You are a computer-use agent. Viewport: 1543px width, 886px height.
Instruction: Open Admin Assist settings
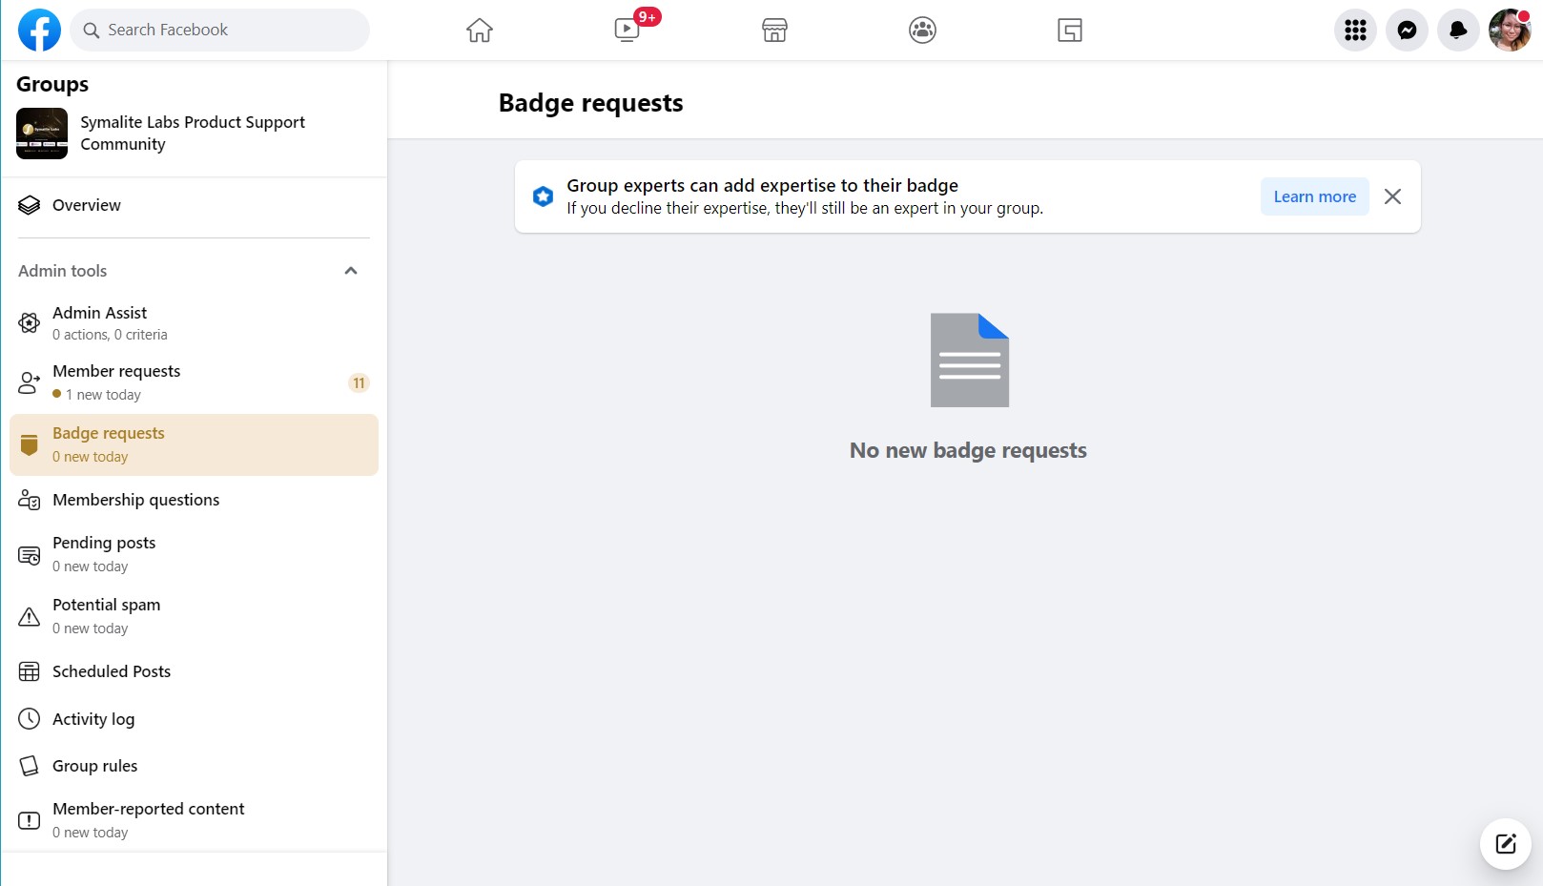pyautogui.click(x=99, y=322)
